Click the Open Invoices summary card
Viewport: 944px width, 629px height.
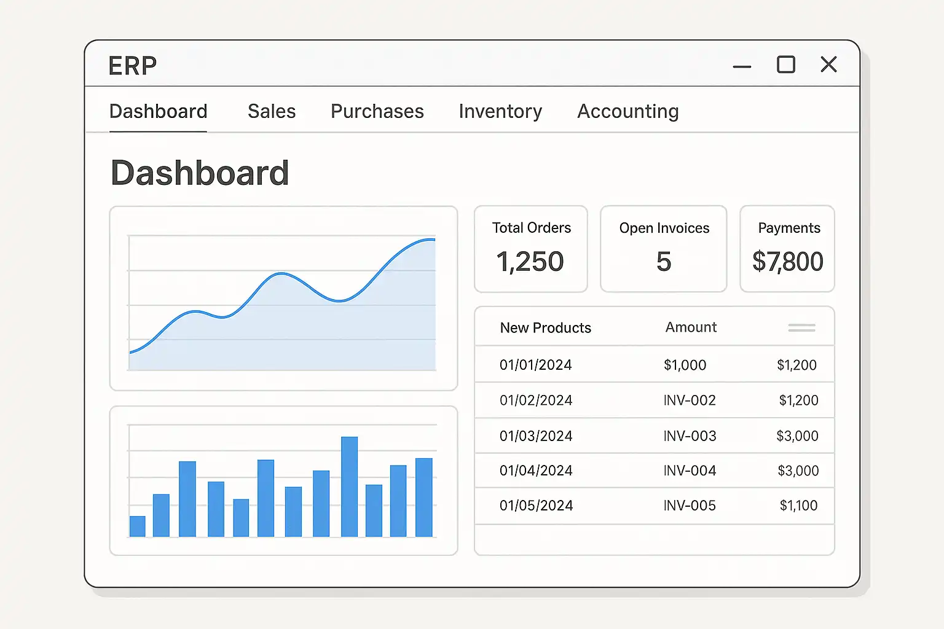[663, 249]
